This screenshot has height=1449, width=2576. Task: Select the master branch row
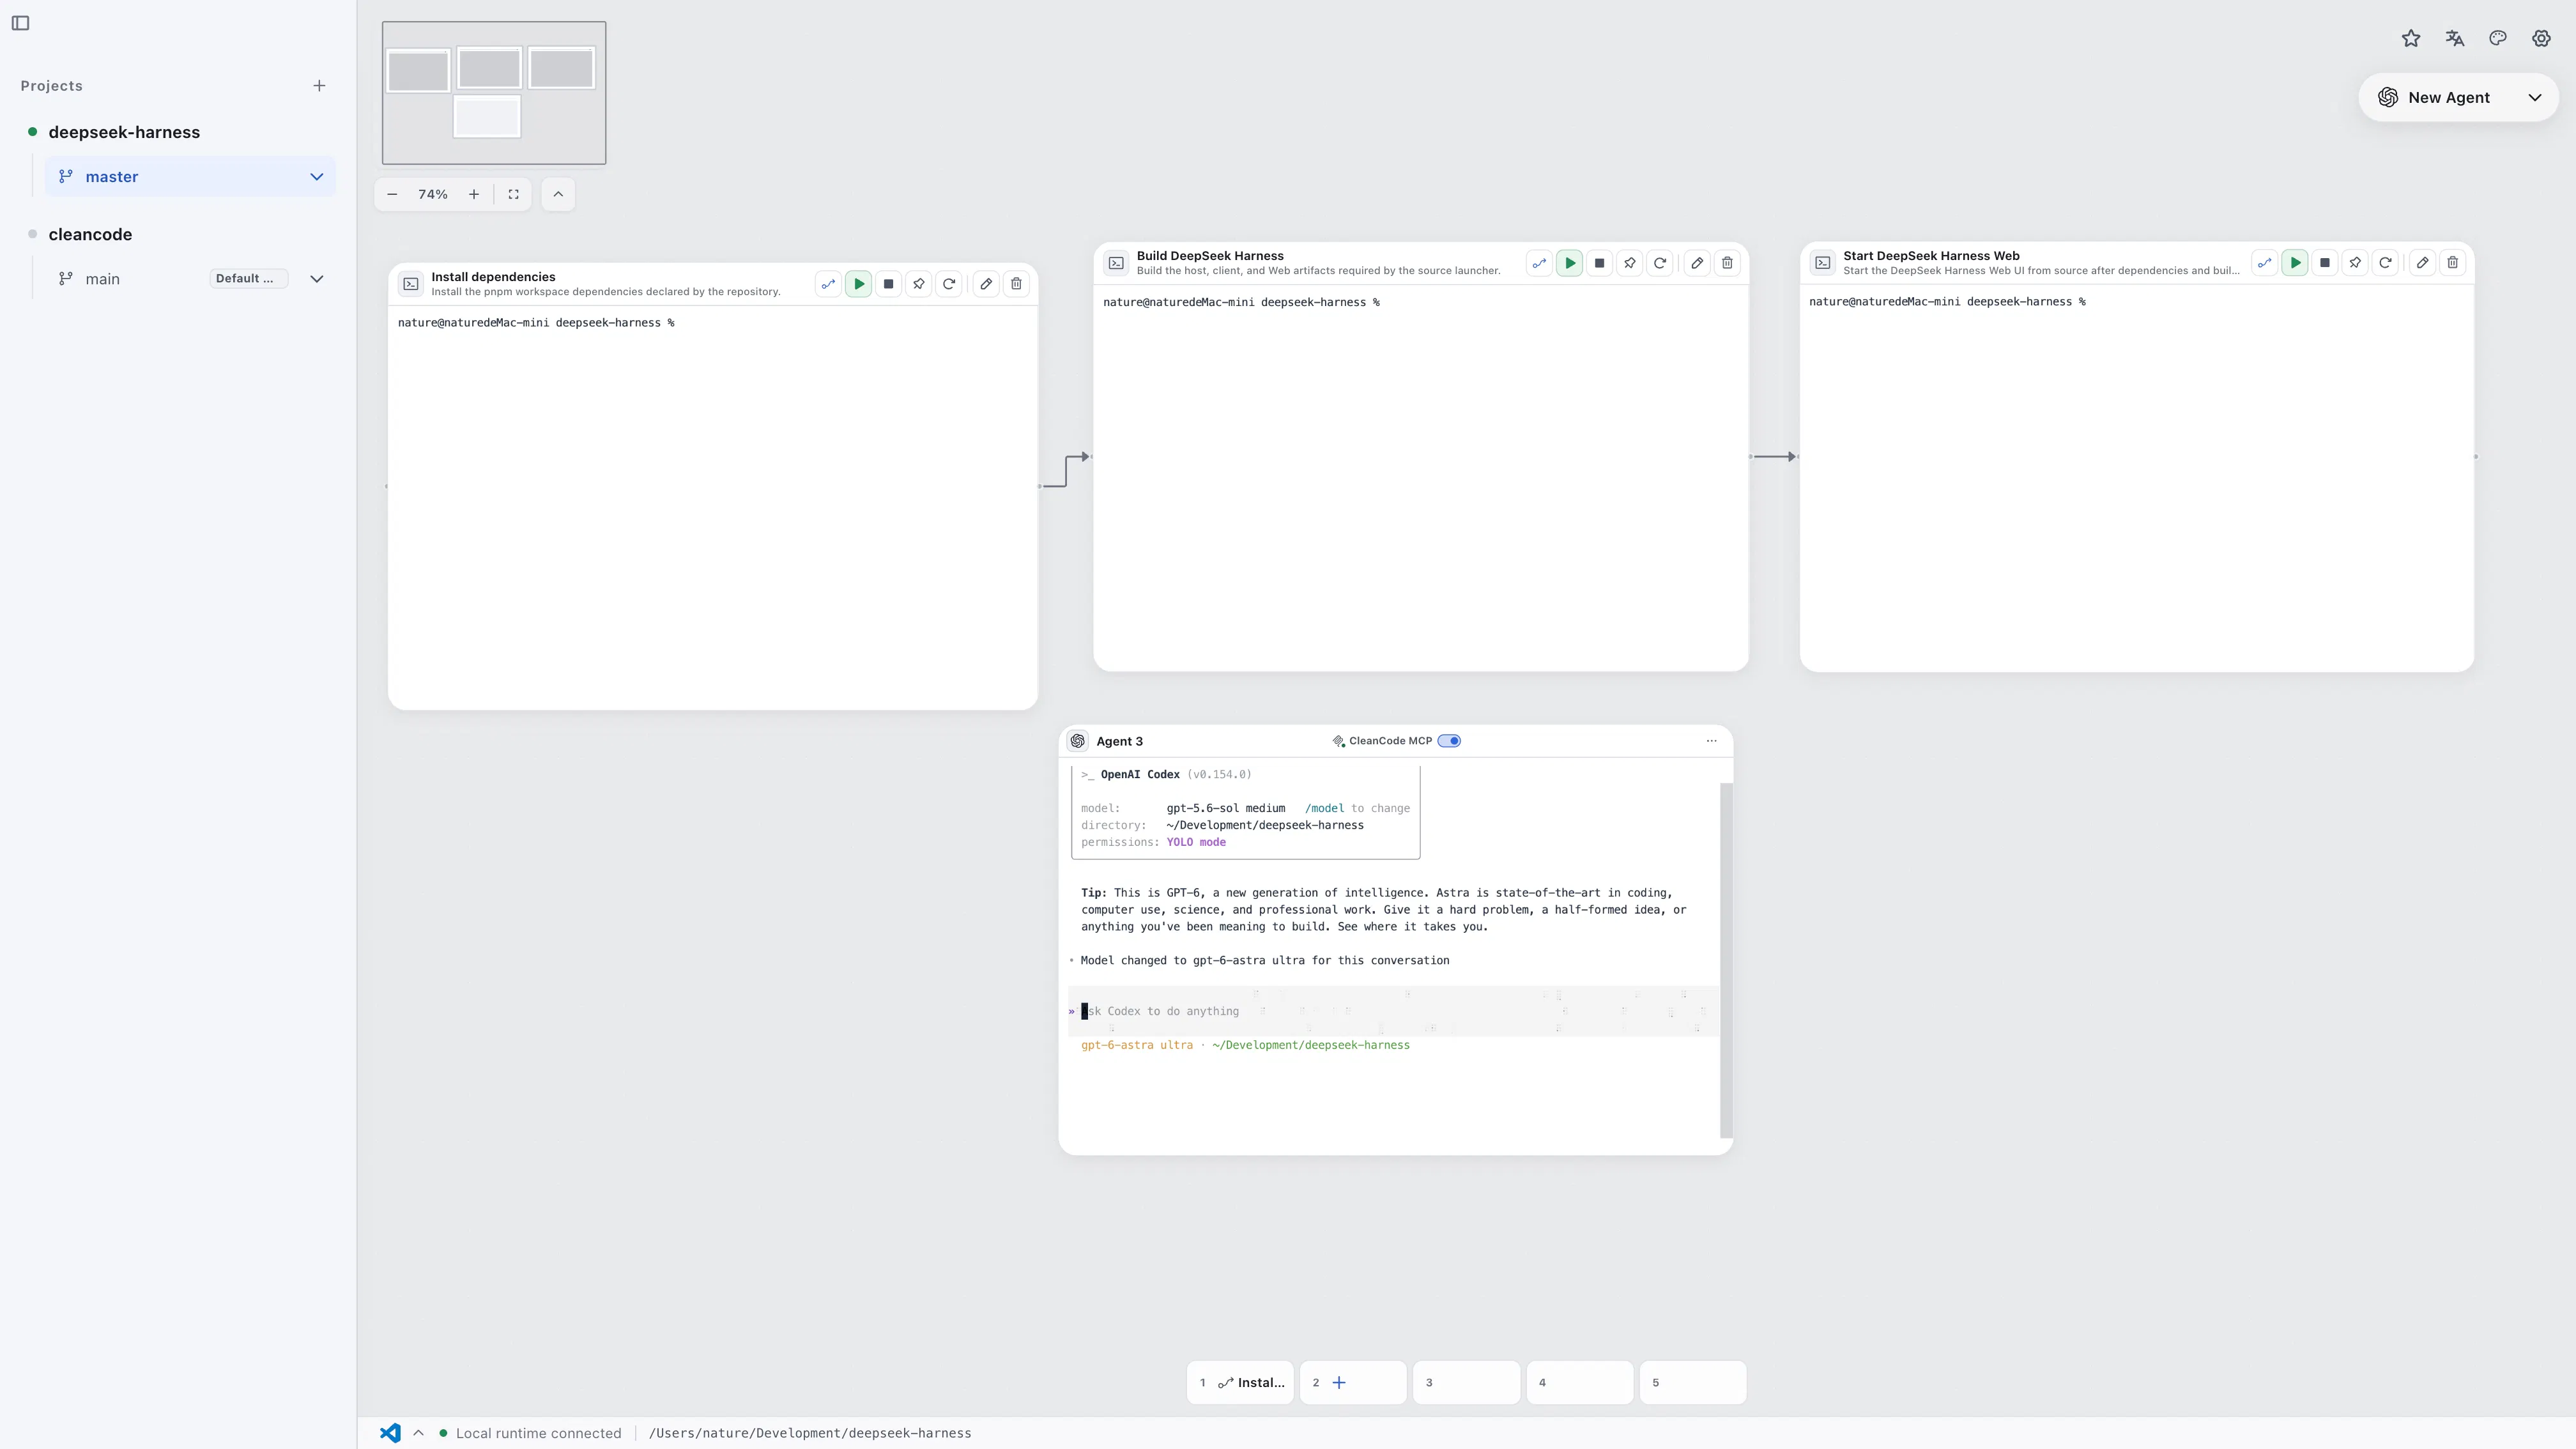pos(190,177)
